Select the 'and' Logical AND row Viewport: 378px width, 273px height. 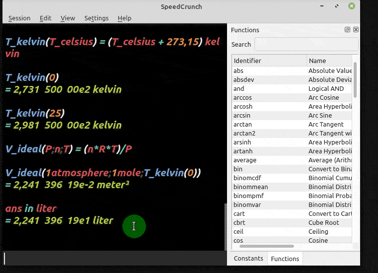(x=292, y=89)
